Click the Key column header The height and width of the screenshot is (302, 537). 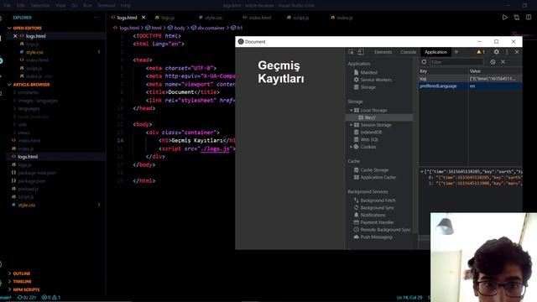tap(444, 71)
